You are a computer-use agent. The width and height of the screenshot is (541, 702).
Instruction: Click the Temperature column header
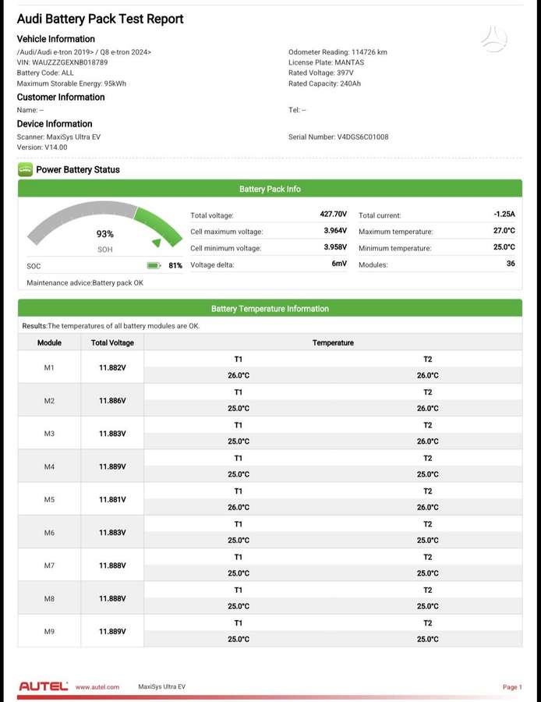coord(333,342)
